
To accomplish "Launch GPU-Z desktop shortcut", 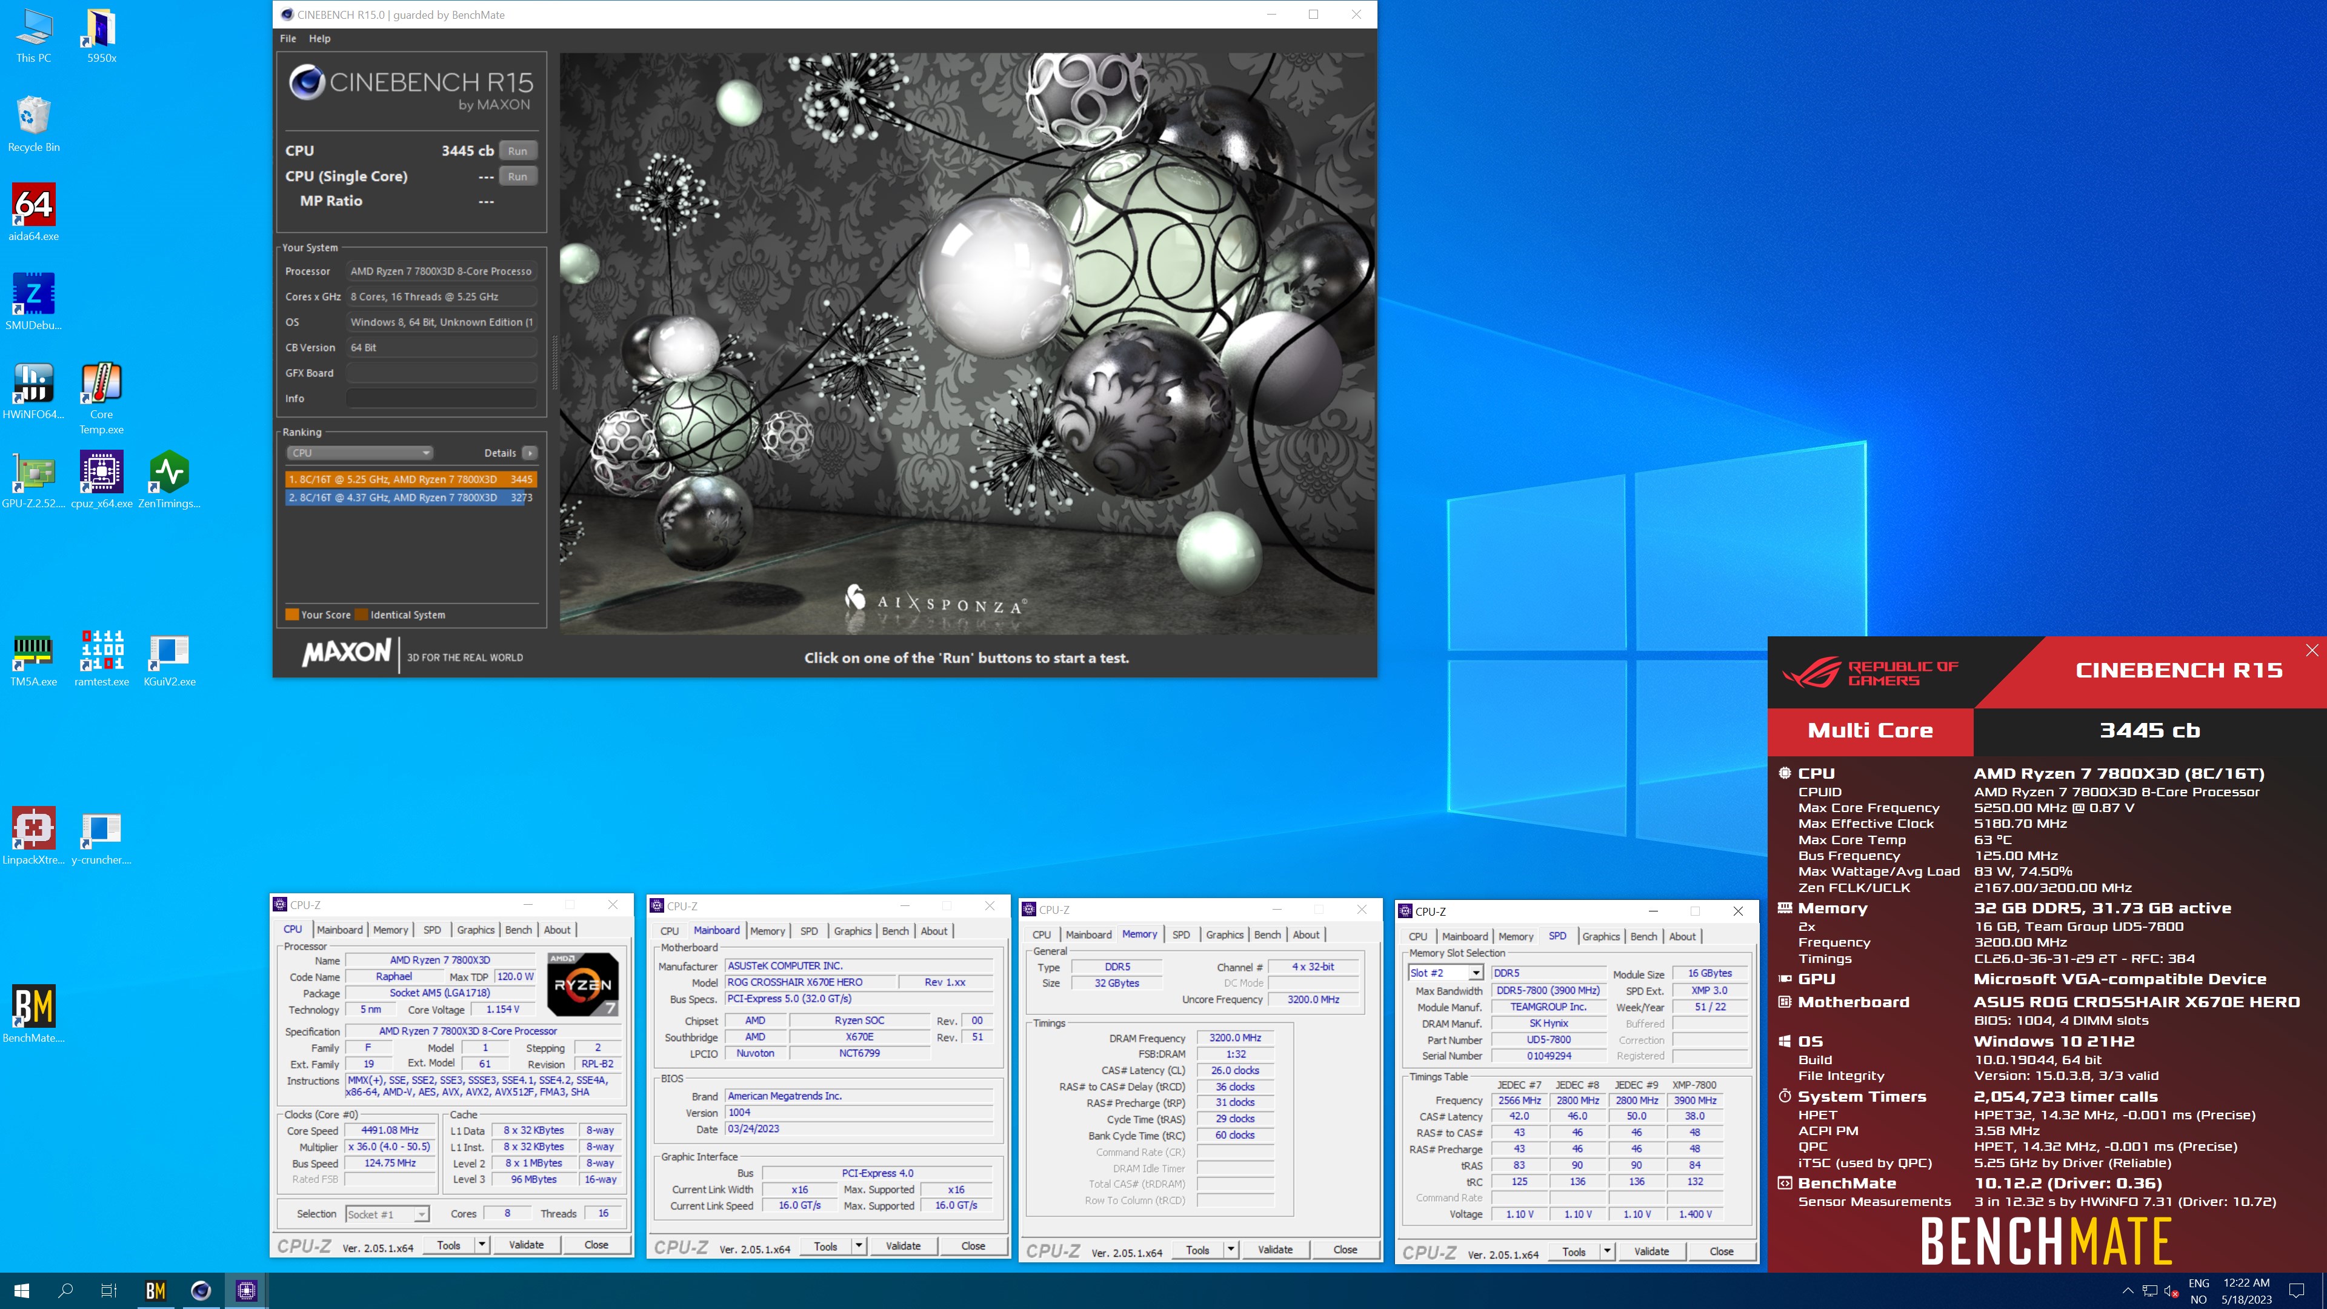I will pyautogui.click(x=33, y=481).
